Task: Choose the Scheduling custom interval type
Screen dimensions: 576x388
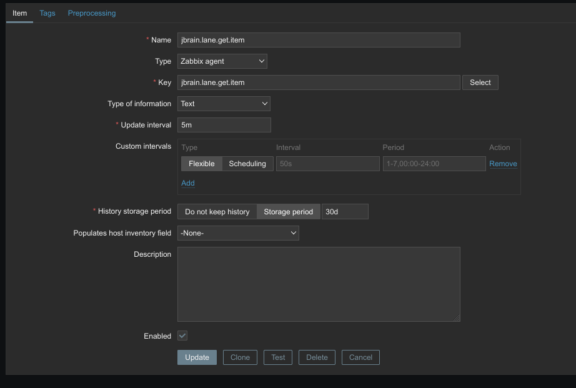Action: click(x=247, y=164)
